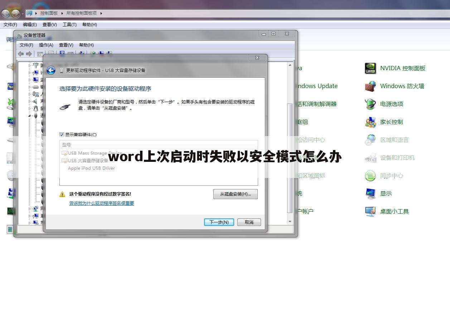The width and height of the screenshot is (450, 314).
Task: Open 桌面小工具 text link
Action: [x=395, y=211]
